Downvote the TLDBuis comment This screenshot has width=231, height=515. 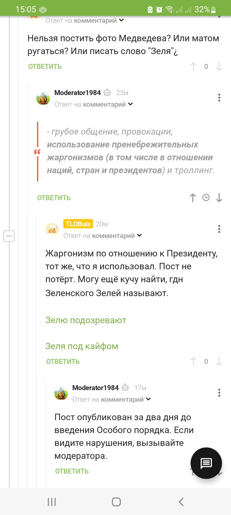pos(219,362)
